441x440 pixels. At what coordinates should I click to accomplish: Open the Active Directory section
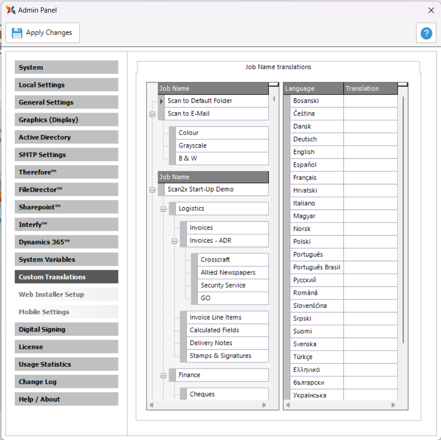66,137
